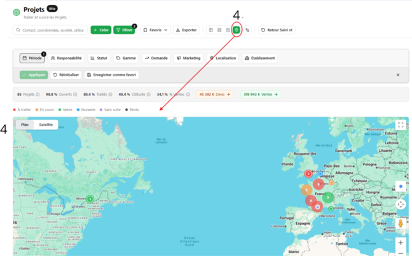Click the green Créer button
The image size is (412, 258).
[x=101, y=30]
